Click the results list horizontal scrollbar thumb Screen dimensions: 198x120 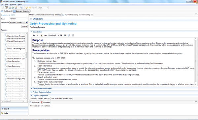pos(7,101)
